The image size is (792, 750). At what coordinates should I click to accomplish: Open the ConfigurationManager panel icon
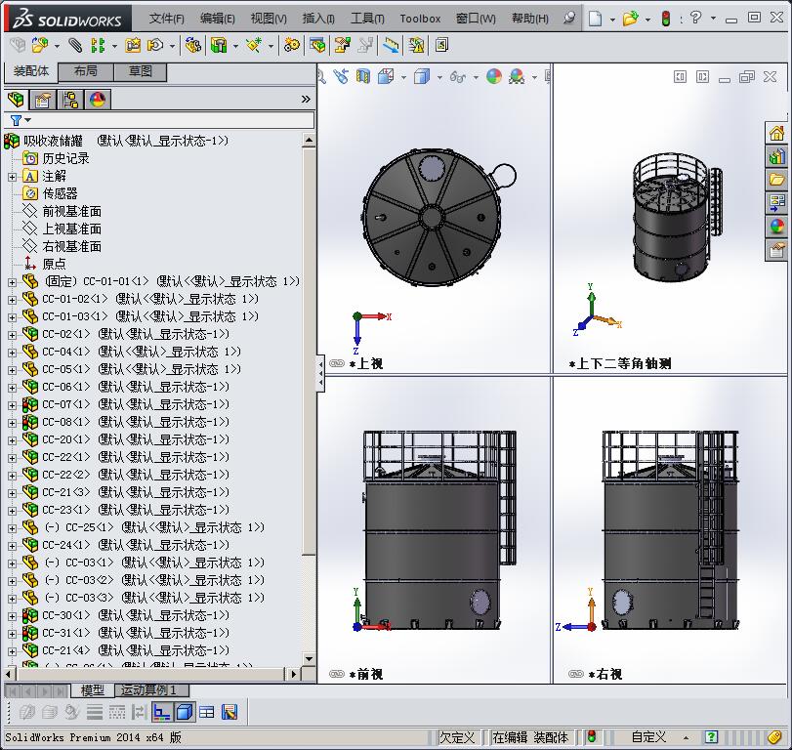pos(68,99)
